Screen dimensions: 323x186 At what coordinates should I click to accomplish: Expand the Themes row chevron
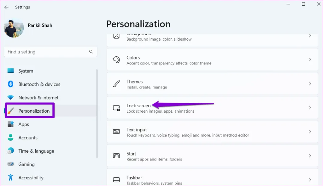coord(310,84)
